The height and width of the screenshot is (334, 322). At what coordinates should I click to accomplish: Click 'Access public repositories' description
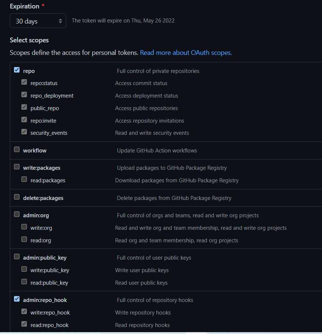pos(146,108)
